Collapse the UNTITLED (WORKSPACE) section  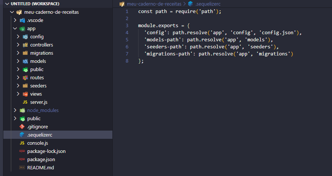click(7, 4)
